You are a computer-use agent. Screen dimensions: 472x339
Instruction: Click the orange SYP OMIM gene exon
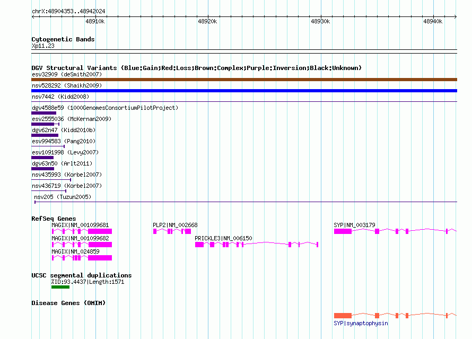[x=343, y=316]
